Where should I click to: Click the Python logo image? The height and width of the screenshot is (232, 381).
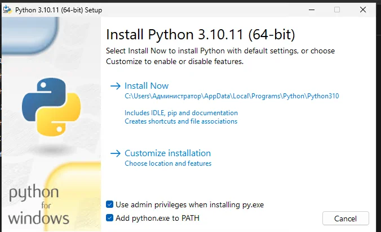51,107
